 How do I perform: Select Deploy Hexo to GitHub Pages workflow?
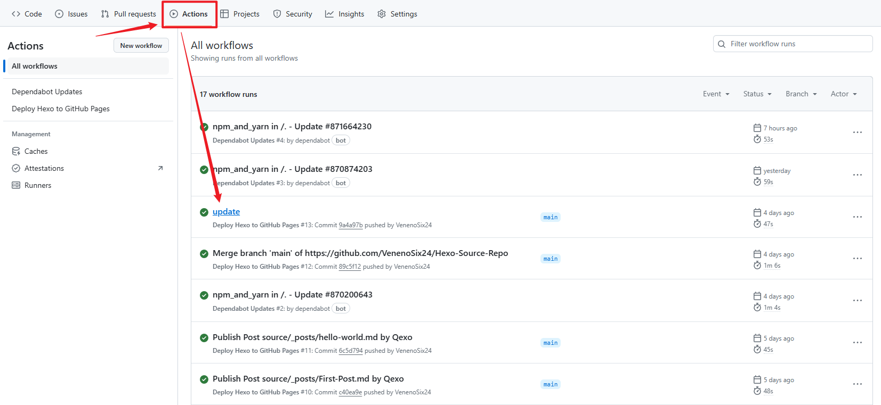[61, 109]
